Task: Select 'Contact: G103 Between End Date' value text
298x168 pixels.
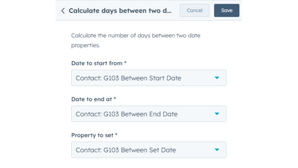Action: [x=127, y=114]
